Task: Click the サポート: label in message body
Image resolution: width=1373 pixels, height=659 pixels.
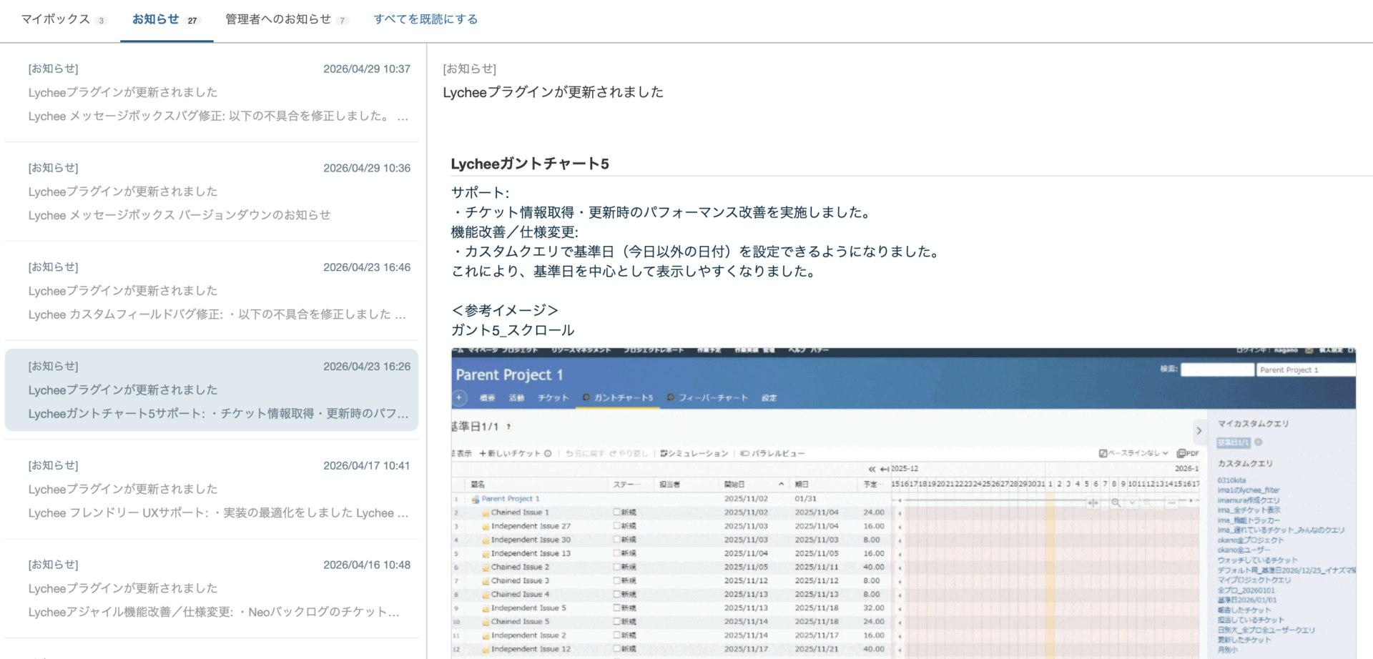Action: pyautogui.click(x=480, y=193)
